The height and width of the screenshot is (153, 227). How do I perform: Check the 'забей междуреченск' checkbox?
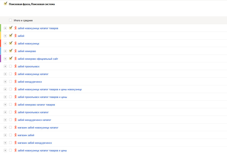[10, 82]
